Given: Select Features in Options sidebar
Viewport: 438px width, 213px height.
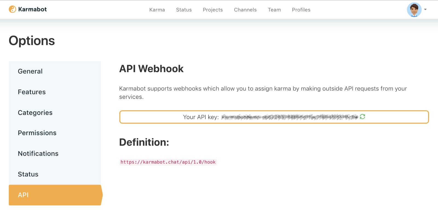Looking at the screenshot, I should pyautogui.click(x=55, y=92).
